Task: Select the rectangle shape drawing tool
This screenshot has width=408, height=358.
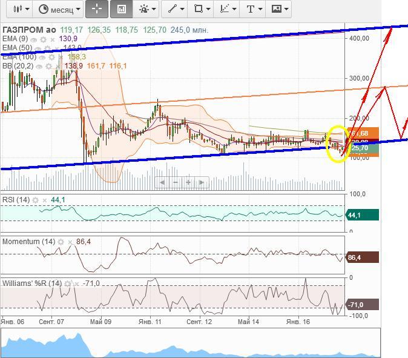Action: click(x=201, y=9)
